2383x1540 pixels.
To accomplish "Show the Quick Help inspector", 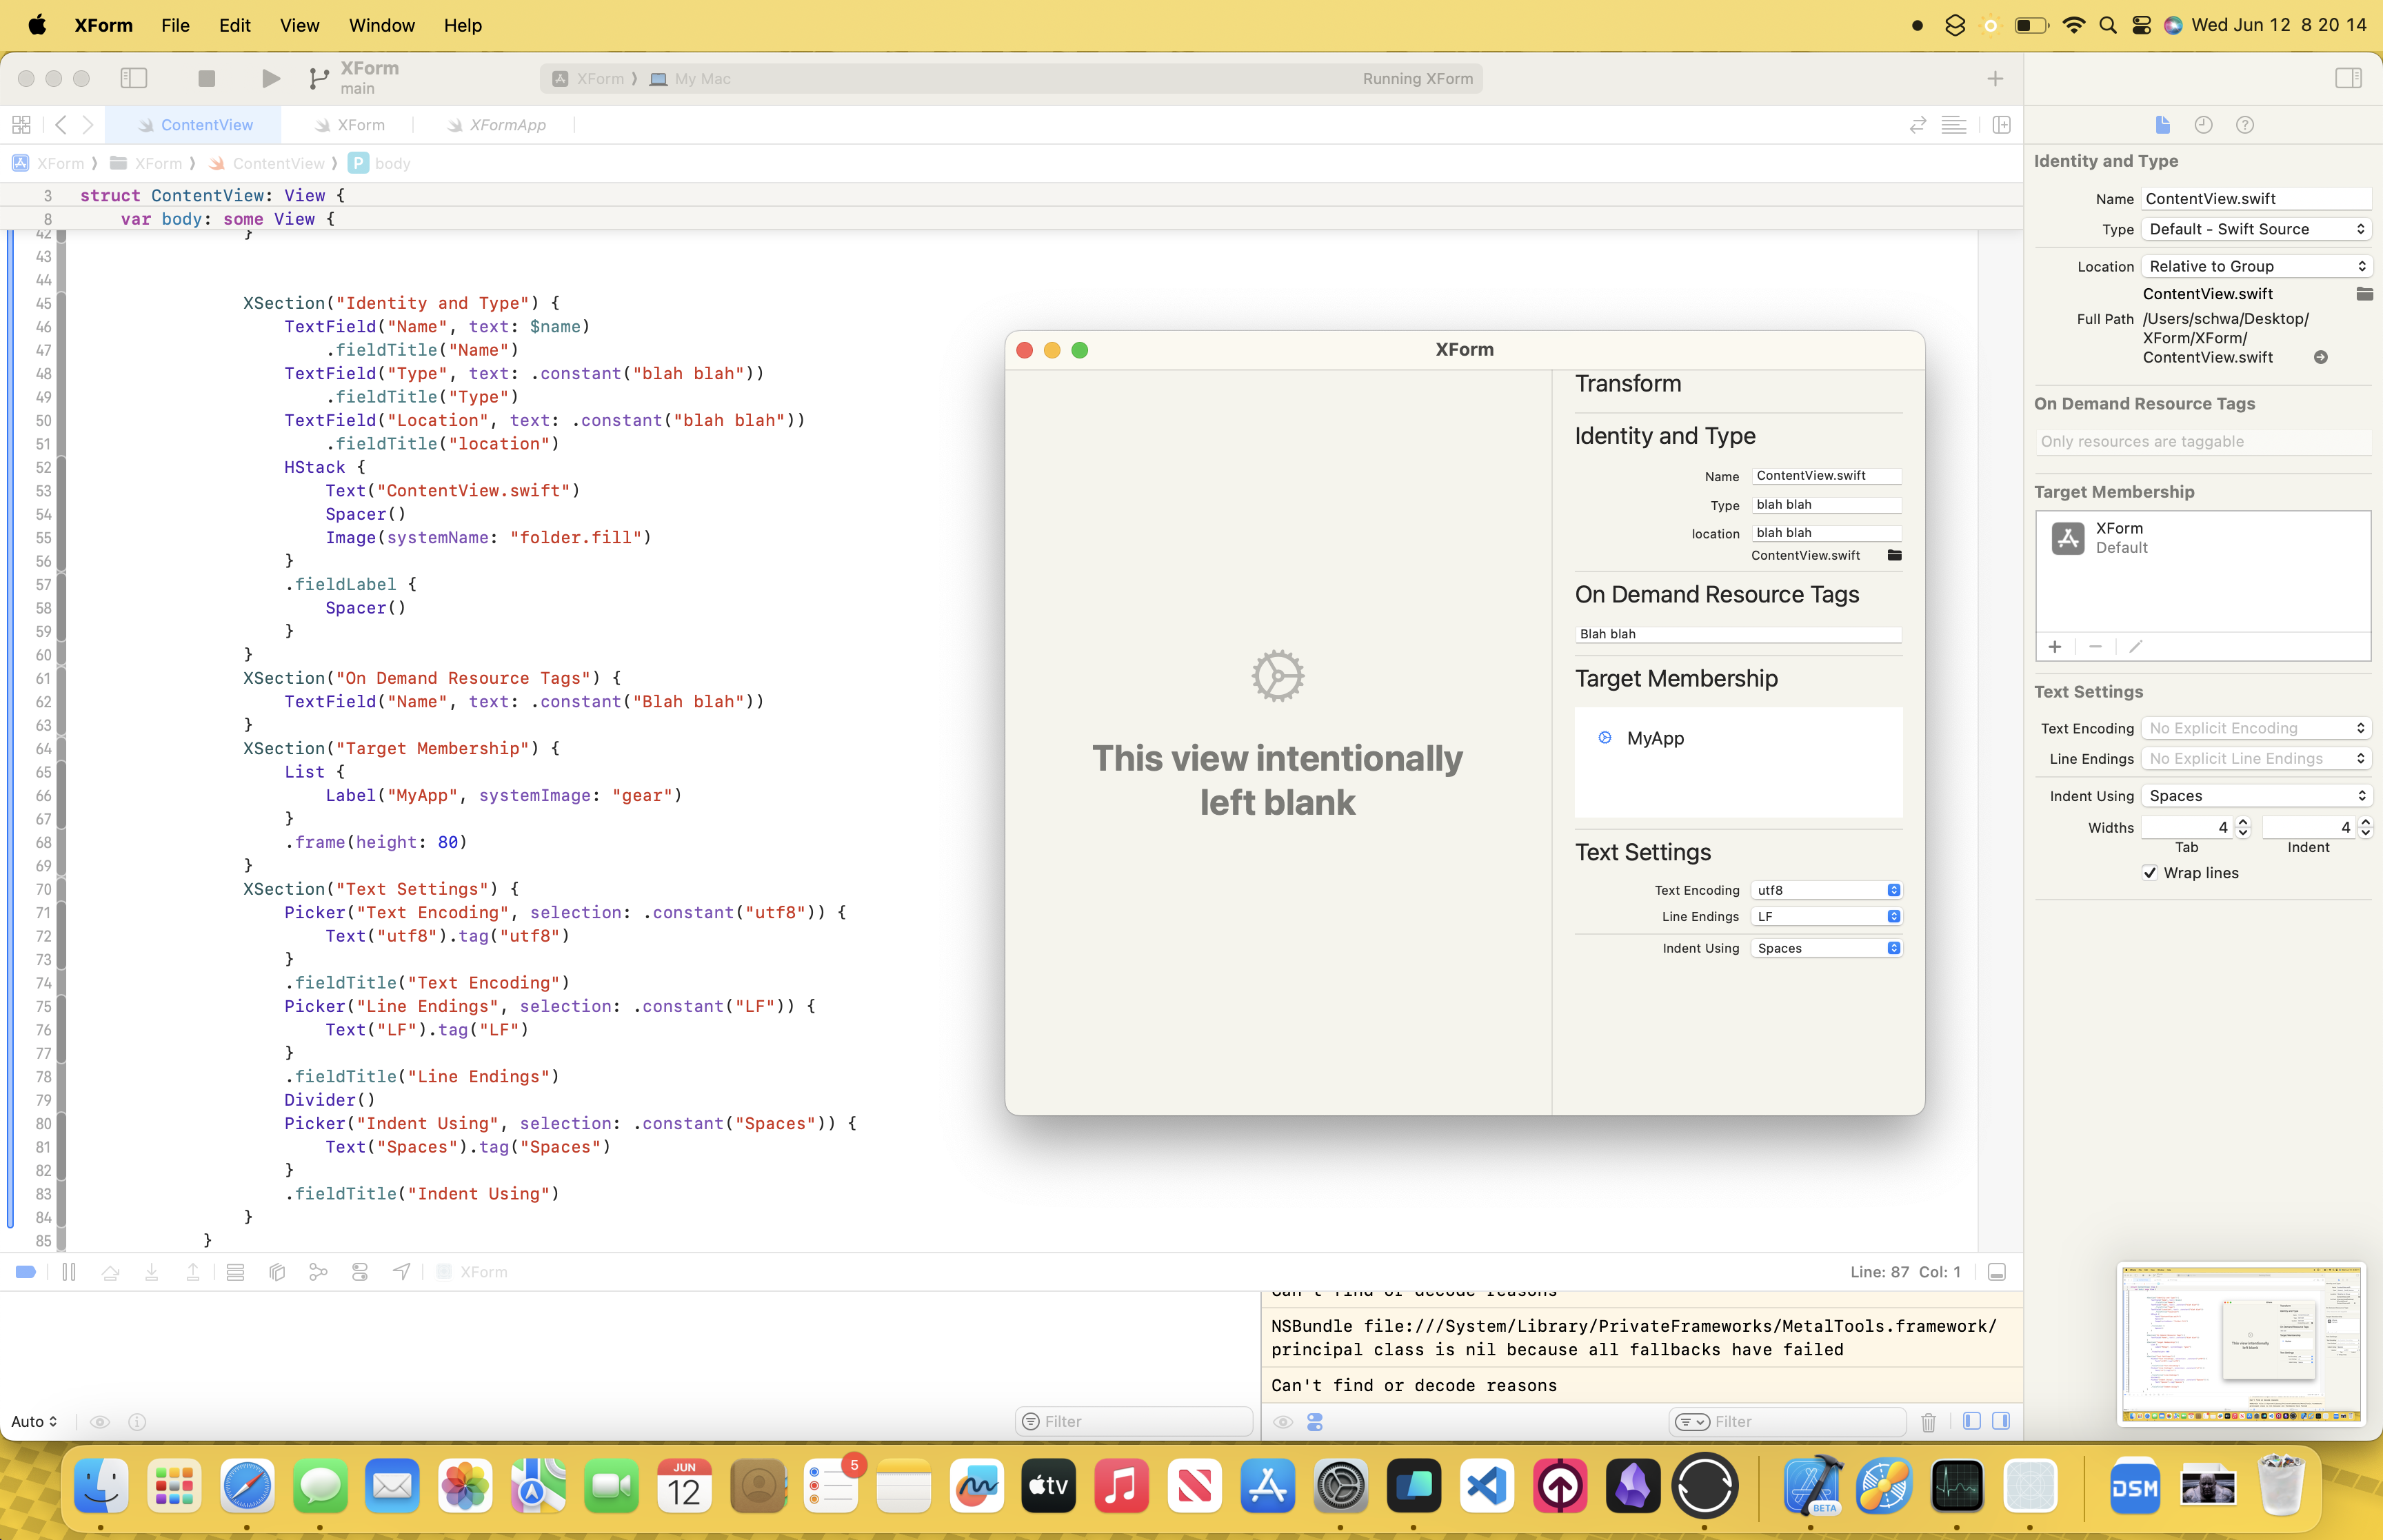I will tap(2245, 125).
